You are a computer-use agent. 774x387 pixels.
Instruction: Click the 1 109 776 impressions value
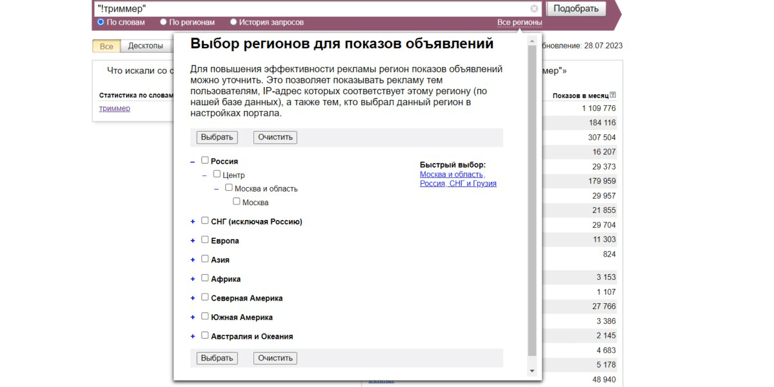[599, 108]
